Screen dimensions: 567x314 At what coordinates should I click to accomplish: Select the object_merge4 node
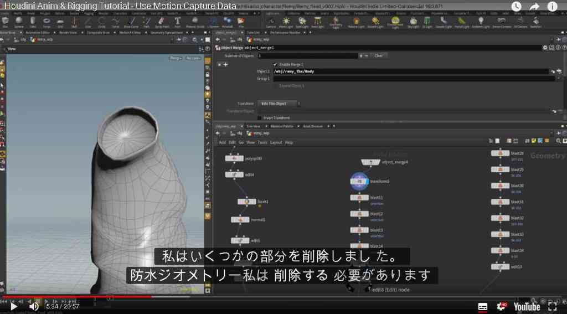[370, 162]
